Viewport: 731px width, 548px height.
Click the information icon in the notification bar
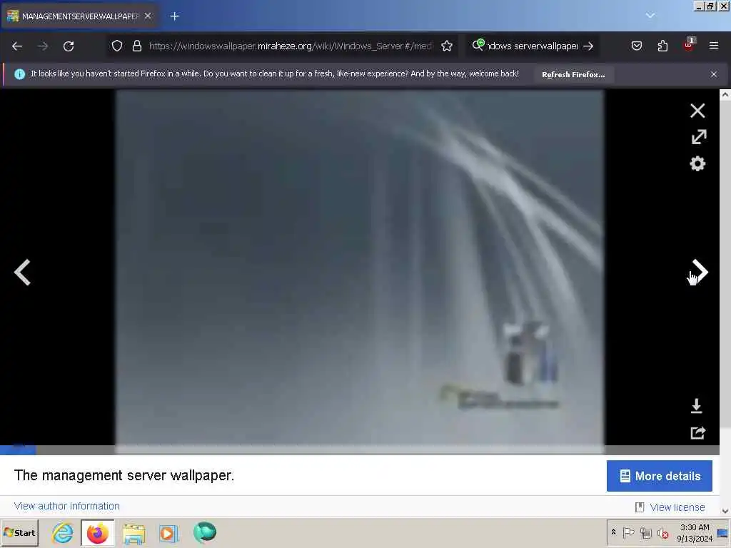click(19, 74)
